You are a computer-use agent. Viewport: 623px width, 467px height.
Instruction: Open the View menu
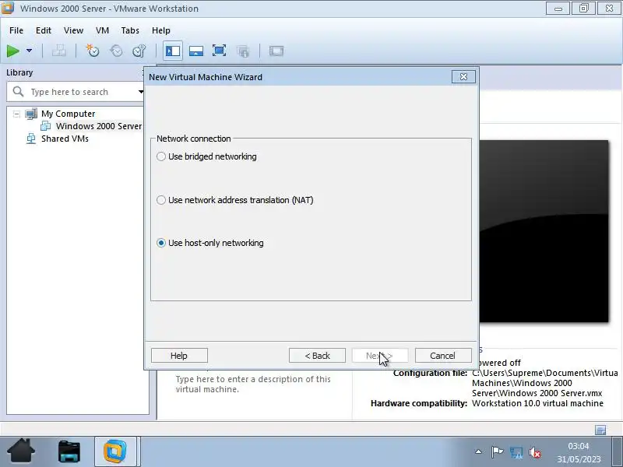73,30
